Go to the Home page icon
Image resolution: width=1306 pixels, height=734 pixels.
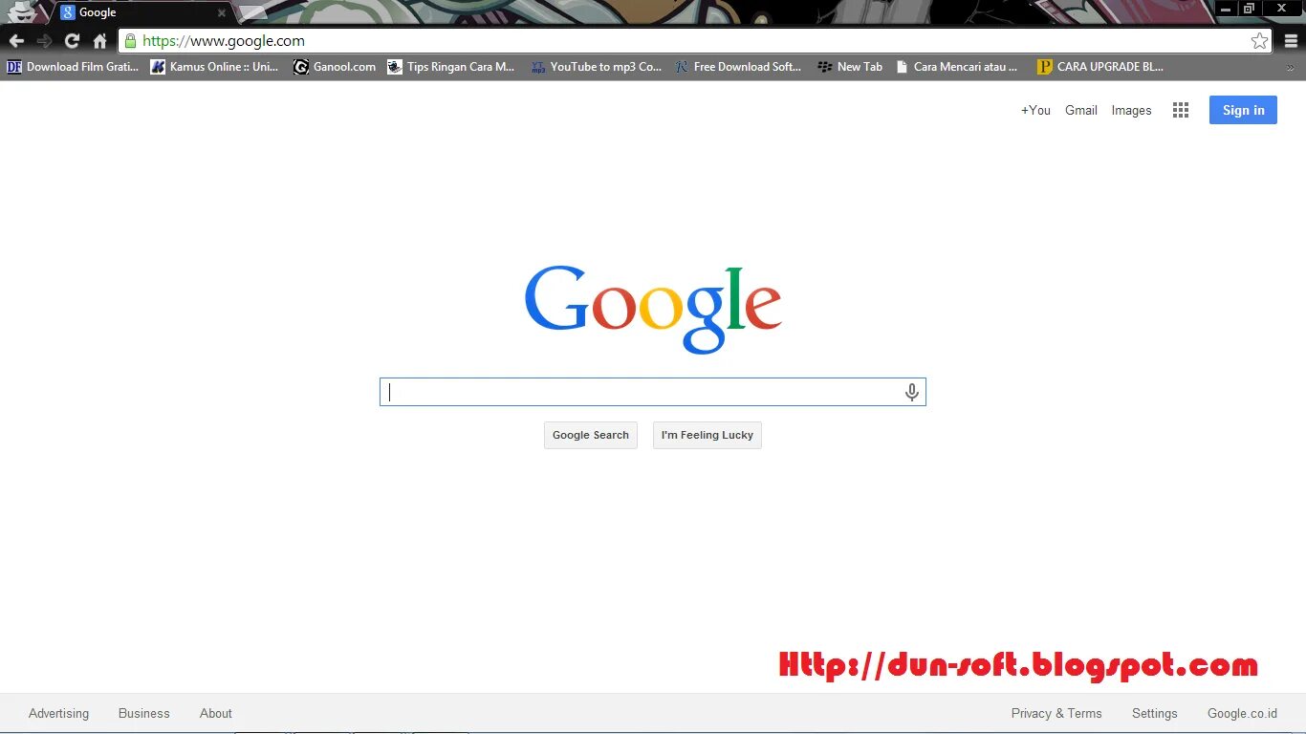pos(99,41)
